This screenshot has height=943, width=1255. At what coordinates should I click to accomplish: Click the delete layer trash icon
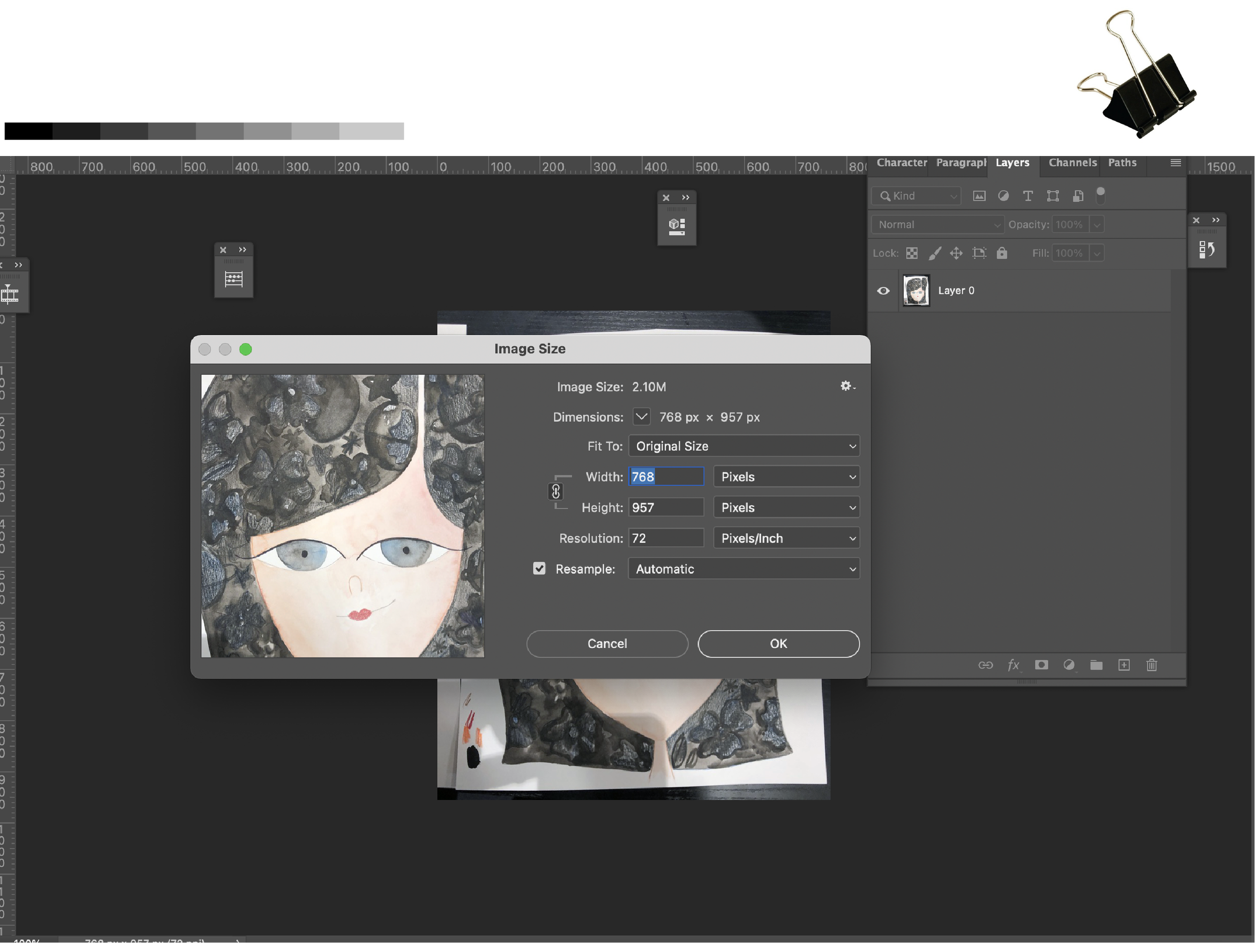coord(1151,665)
